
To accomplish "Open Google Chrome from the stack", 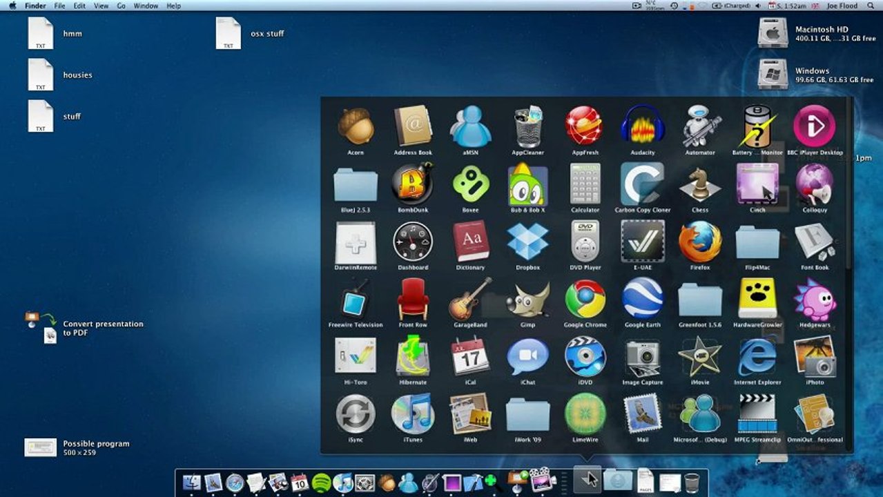I will [x=585, y=298].
